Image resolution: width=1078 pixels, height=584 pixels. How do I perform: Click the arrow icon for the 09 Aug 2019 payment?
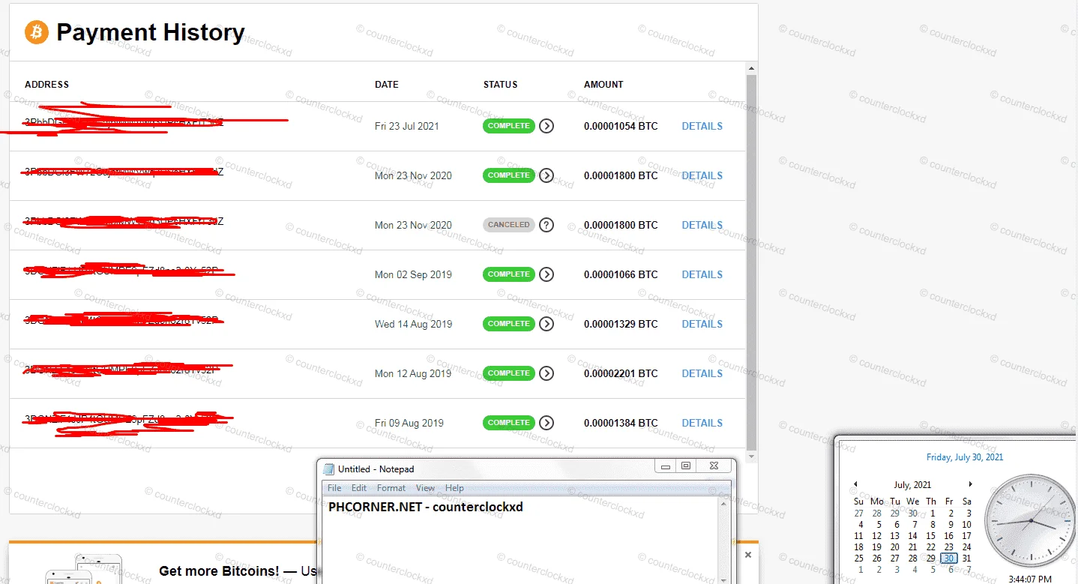pos(546,423)
